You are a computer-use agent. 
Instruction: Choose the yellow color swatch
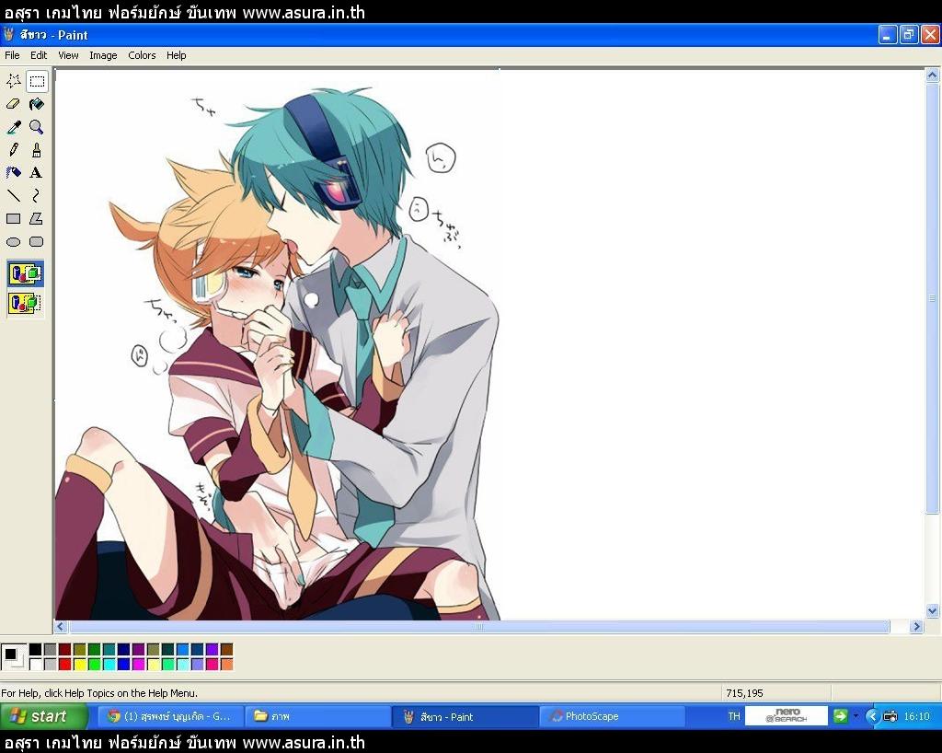pyautogui.click(x=79, y=664)
